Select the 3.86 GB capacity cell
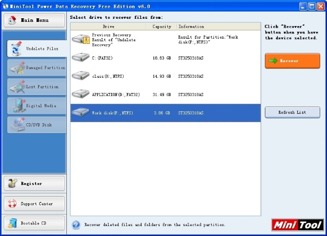Screen dimensions: 327x236 click(162, 113)
